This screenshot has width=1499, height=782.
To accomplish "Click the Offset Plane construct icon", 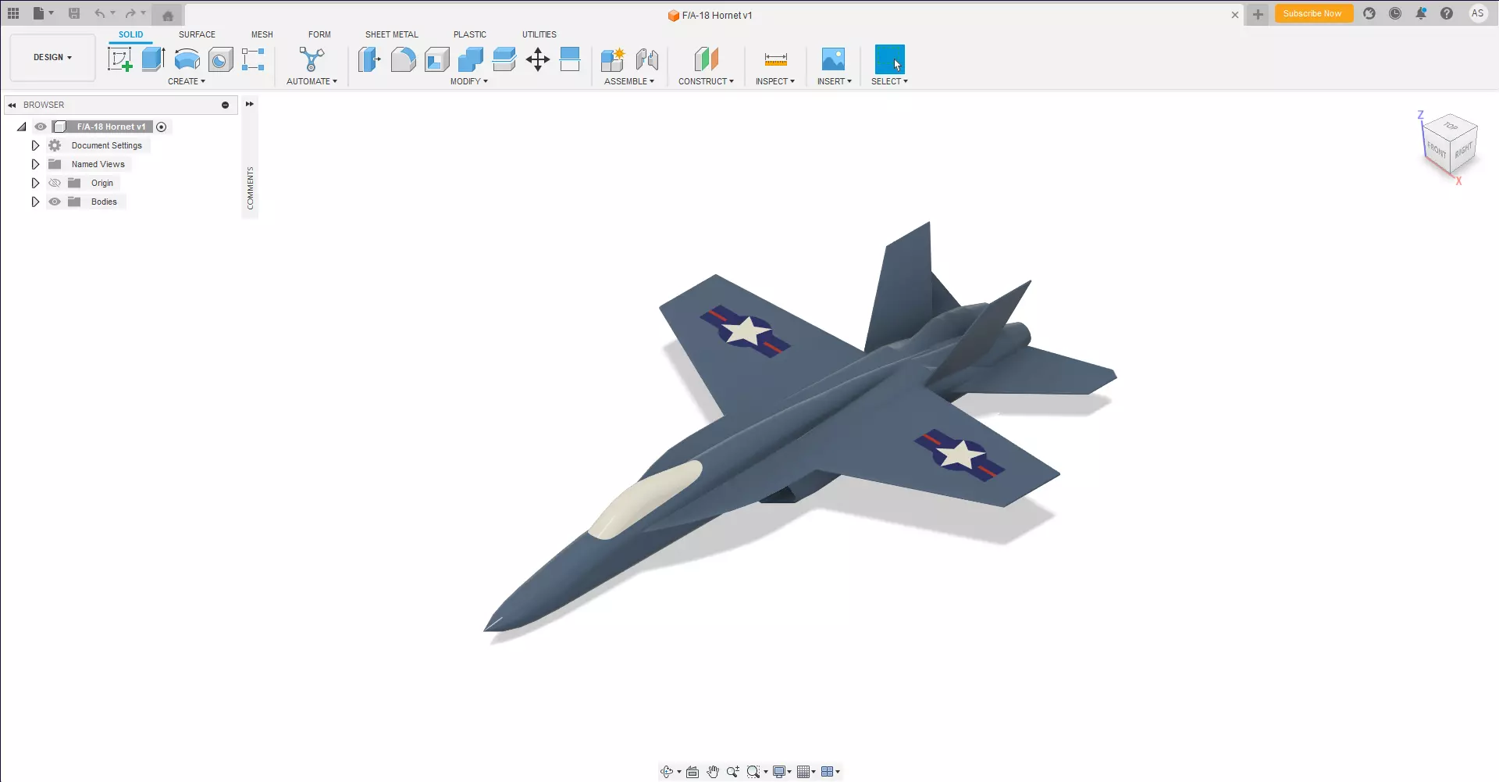I will [x=706, y=59].
